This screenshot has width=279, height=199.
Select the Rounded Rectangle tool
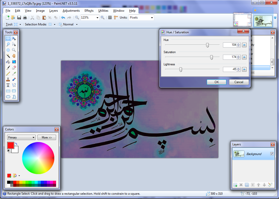14,91
